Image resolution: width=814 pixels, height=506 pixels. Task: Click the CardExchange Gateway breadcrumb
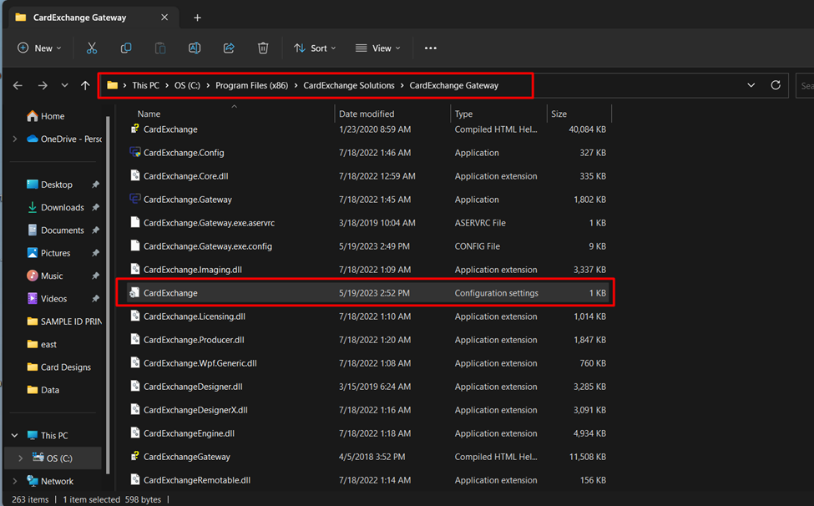453,85
